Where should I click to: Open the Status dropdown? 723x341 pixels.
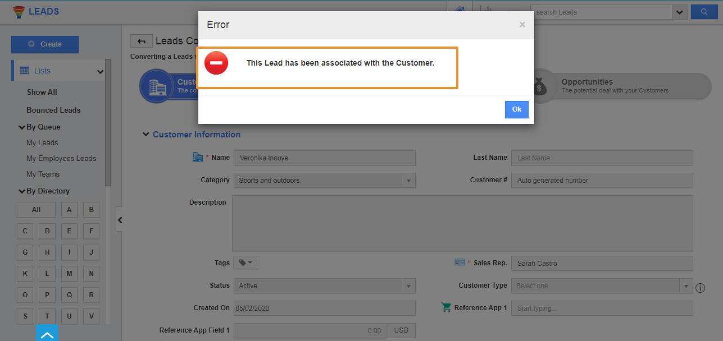[x=408, y=286]
